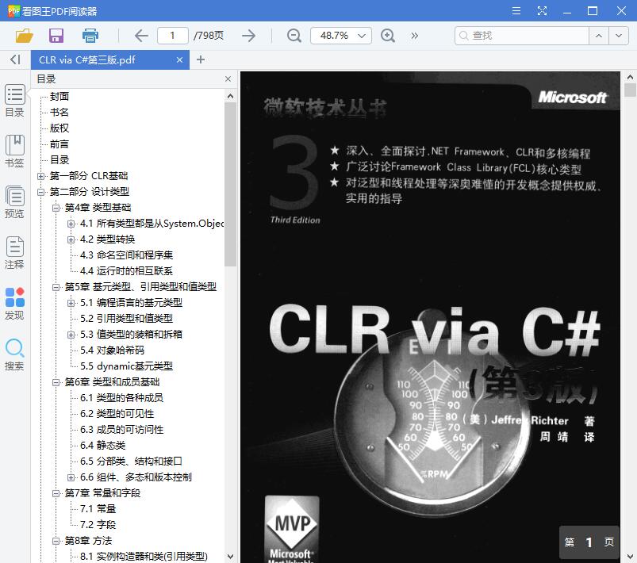
Task: Jump to the 目录 outline entry
Action: click(x=59, y=159)
